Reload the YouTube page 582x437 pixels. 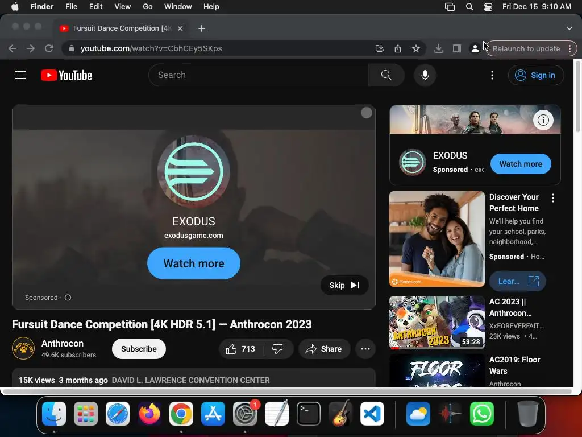(49, 49)
